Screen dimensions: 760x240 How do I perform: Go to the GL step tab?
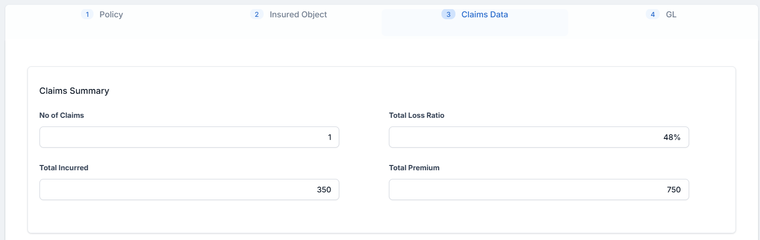[x=671, y=14]
